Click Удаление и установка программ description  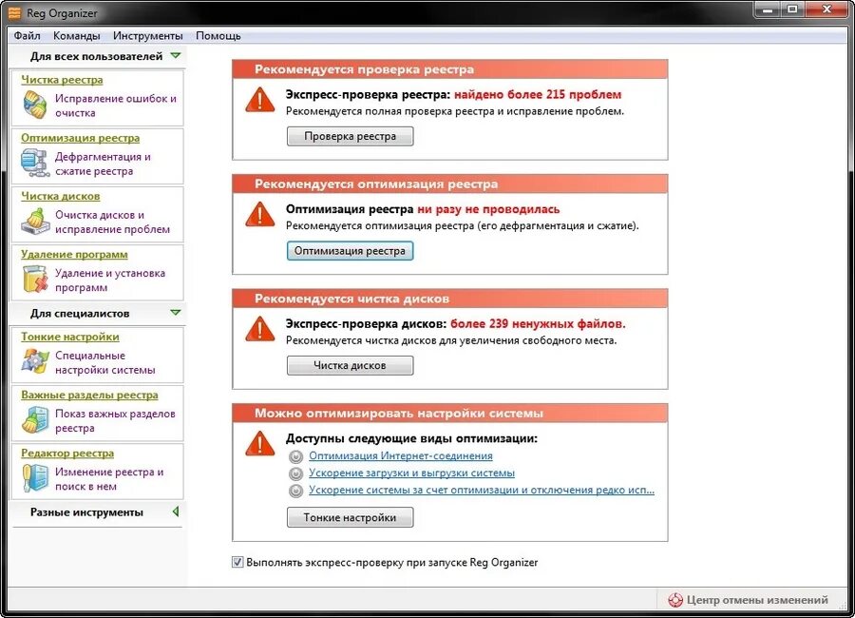pos(109,280)
